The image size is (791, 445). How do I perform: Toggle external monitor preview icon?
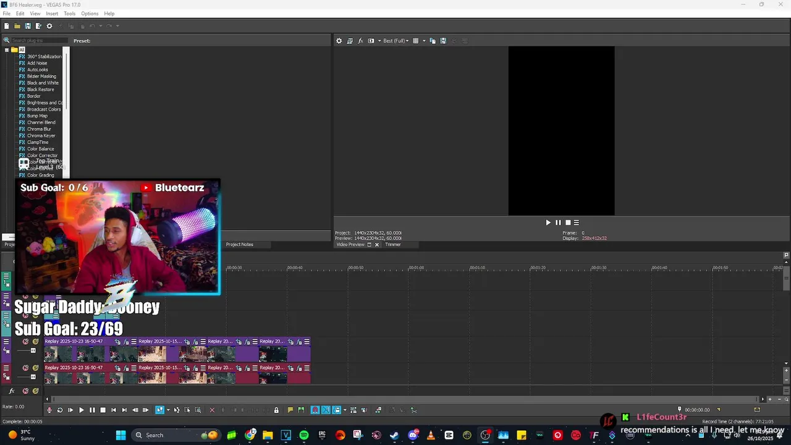(350, 41)
